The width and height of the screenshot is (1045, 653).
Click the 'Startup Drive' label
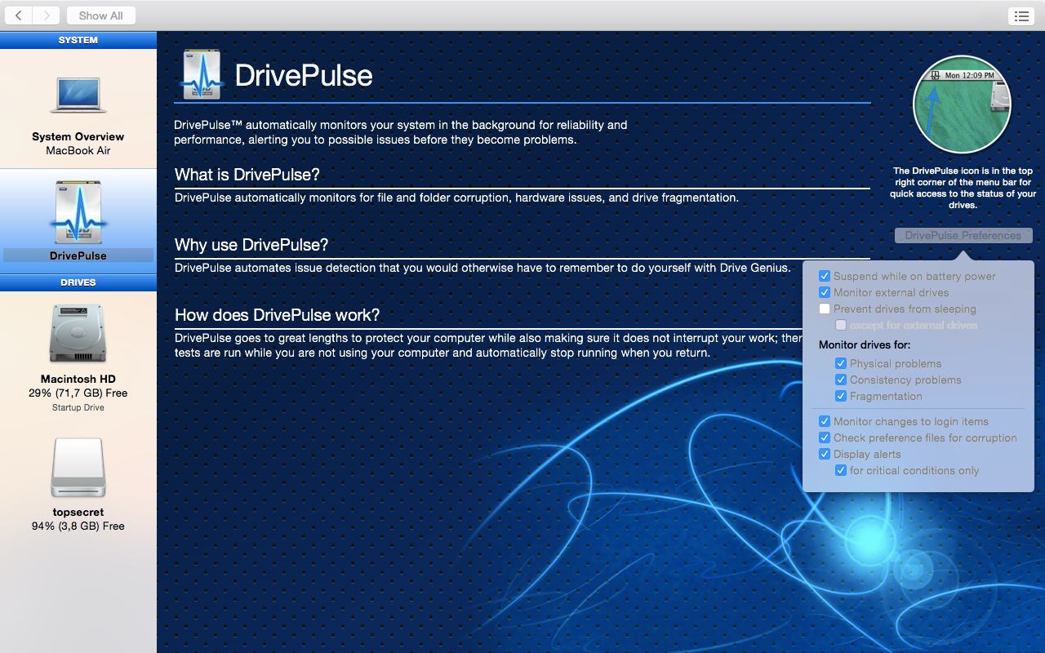click(x=78, y=407)
